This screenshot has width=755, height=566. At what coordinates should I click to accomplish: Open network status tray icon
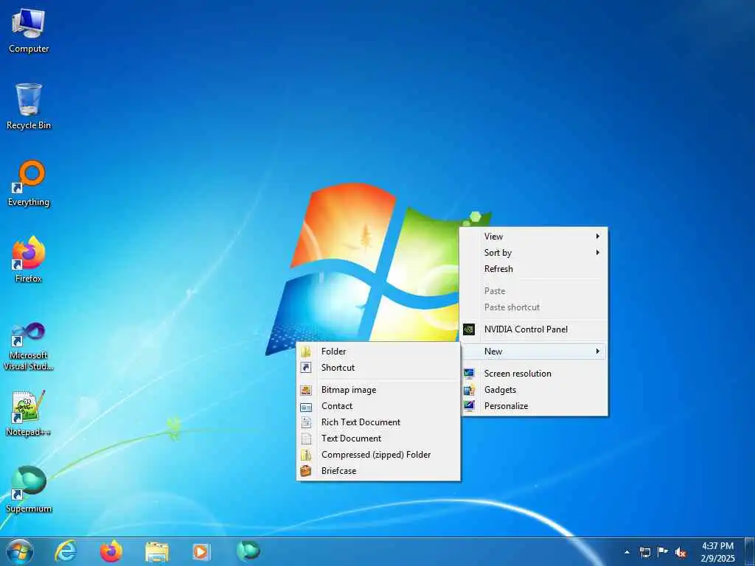tap(644, 552)
